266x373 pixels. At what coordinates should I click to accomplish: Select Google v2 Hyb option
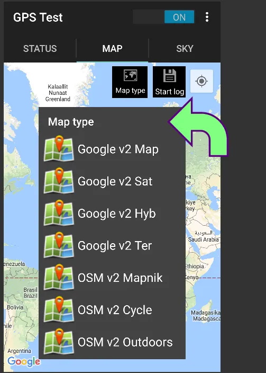tap(112, 214)
